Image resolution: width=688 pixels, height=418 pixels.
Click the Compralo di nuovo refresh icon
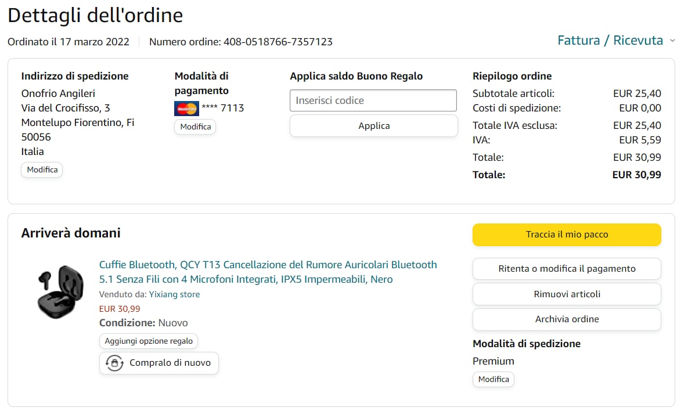(x=114, y=363)
